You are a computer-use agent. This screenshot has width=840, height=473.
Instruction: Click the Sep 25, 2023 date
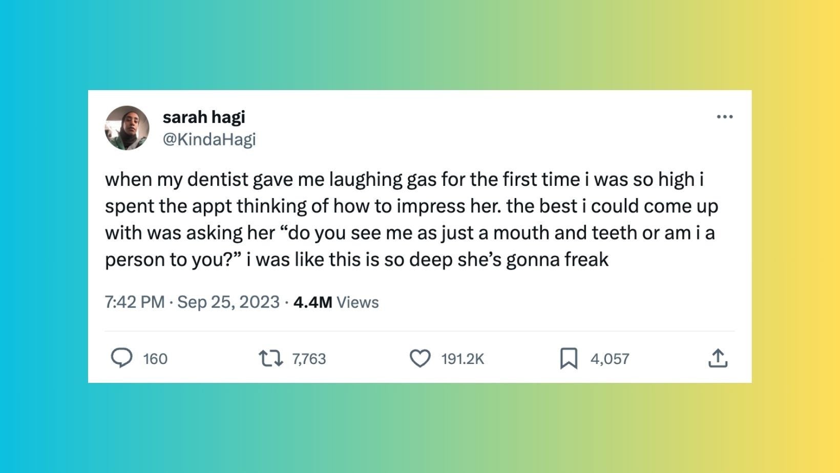point(228,302)
